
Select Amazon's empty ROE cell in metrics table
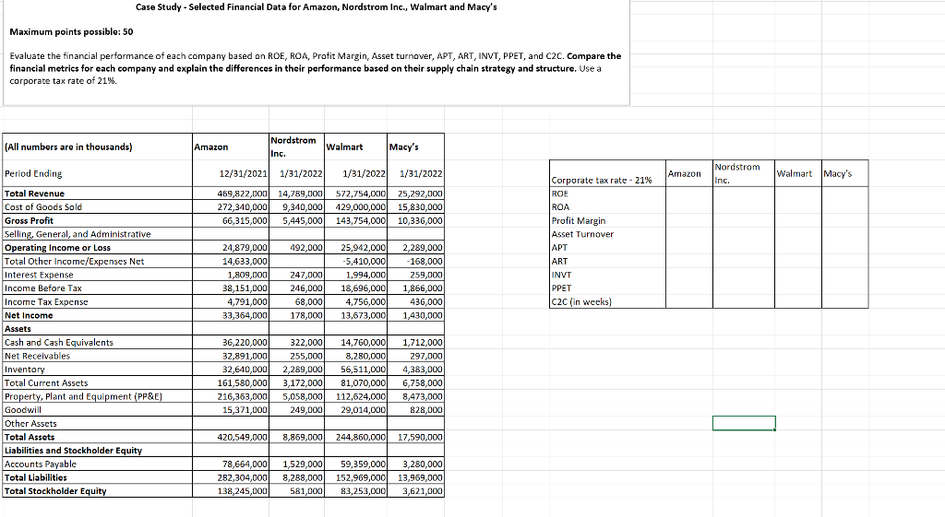pos(689,194)
